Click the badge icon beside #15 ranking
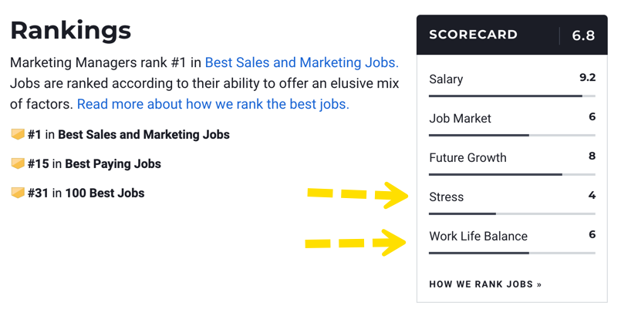 18,163
